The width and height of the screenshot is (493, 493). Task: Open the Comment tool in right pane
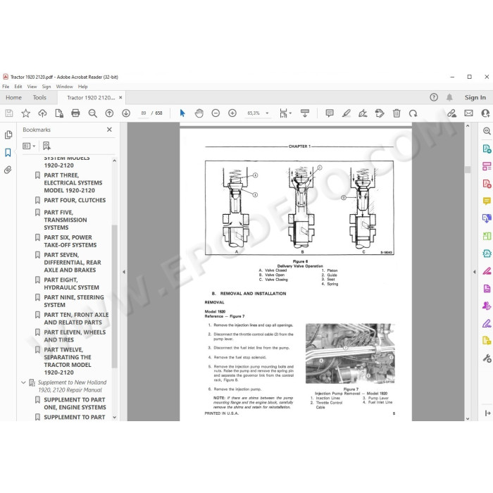pos(487,201)
